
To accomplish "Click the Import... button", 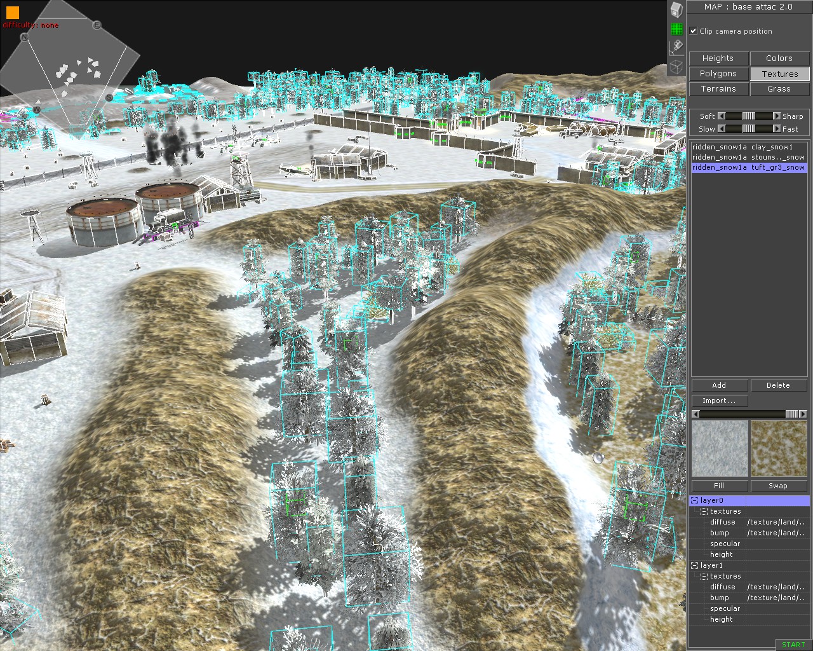I will (x=719, y=401).
